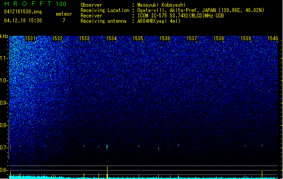Click the meteor echo at 1533 in spectrogram
The width and height of the screenshot is (283, 179).
(84, 146)
